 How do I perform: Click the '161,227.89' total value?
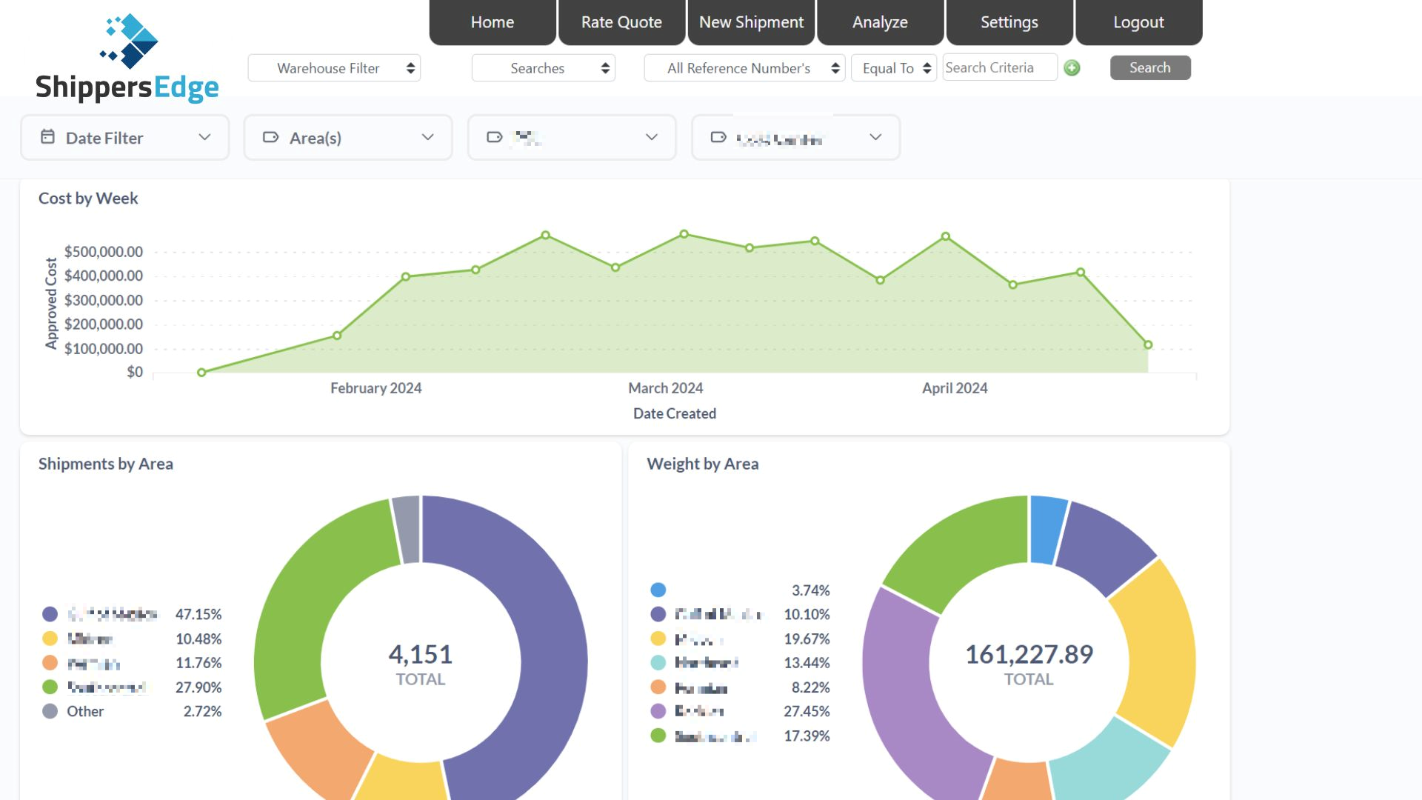tap(1029, 654)
